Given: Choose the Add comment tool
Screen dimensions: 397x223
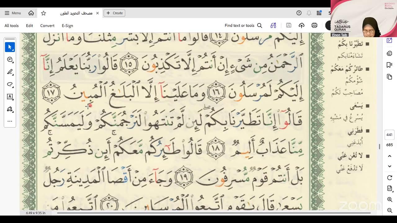Looking at the screenshot, I should point(10,59).
